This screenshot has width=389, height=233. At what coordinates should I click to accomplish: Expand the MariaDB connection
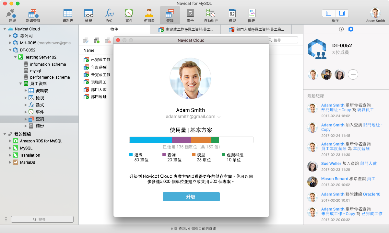click(11, 162)
